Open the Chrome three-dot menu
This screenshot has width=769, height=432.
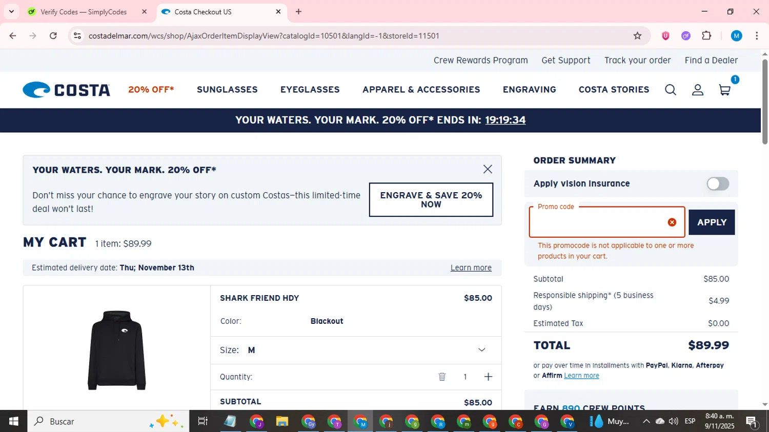pyautogui.click(x=757, y=36)
